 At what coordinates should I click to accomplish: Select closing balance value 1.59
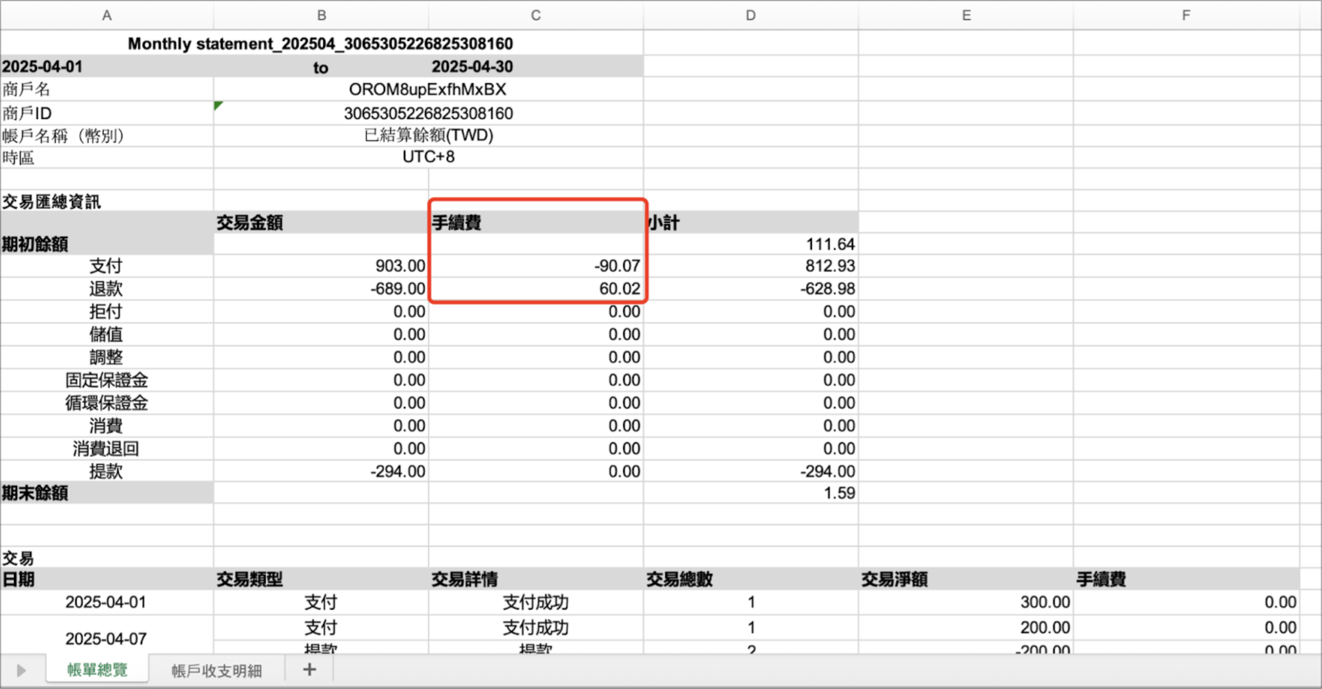coord(751,493)
